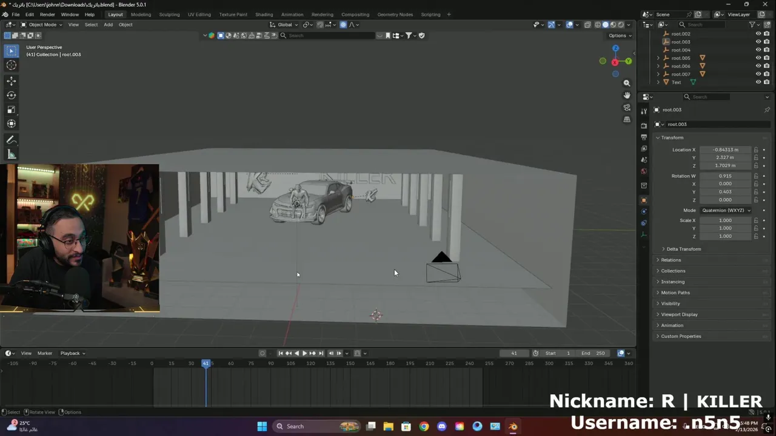
Task: Click the viewport zoom magnifier icon
Action: pyautogui.click(x=627, y=83)
